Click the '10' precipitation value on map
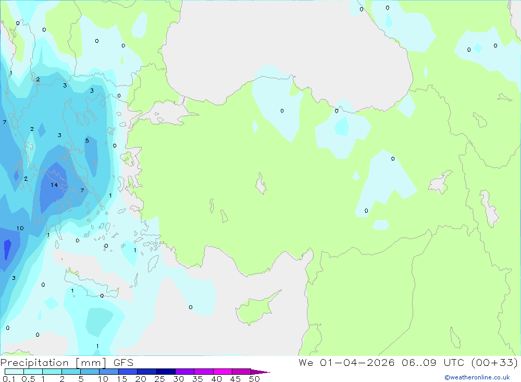Image resolution: width=521 pixels, height=382 pixels. click(x=20, y=228)
